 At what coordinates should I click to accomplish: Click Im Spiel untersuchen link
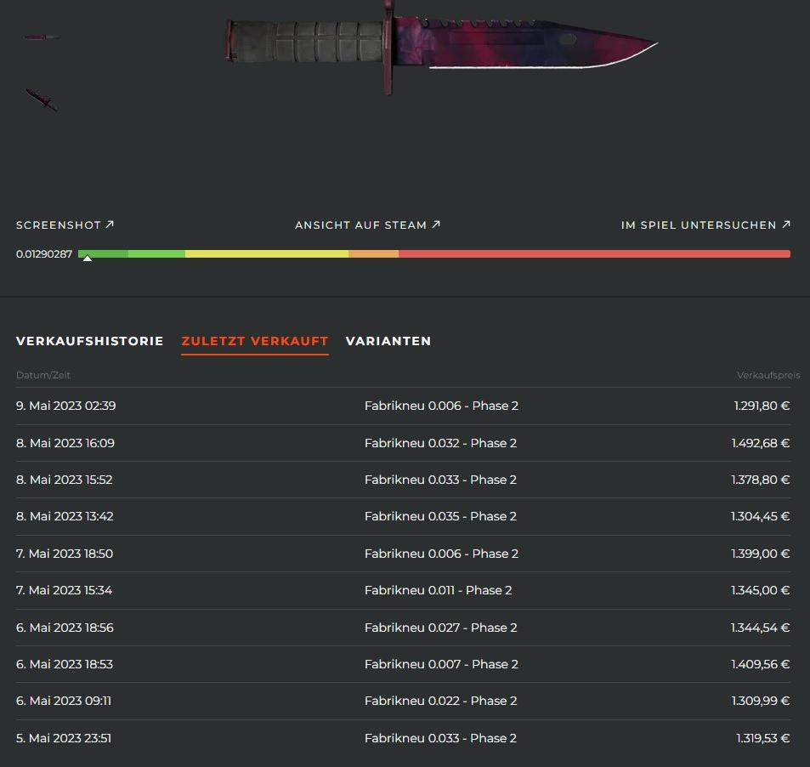pyautogui.click(x=705, y=224)
